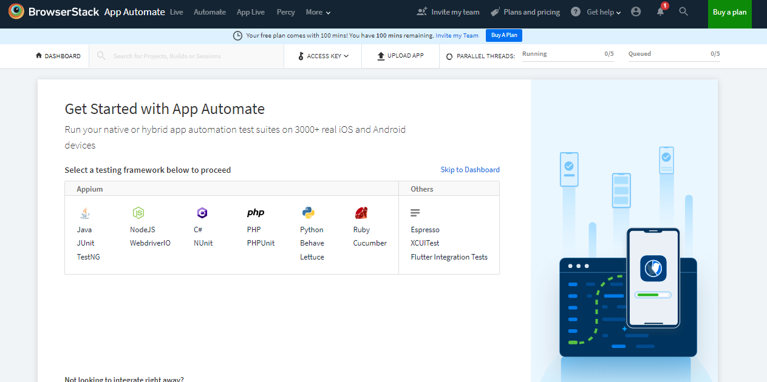
Task: Click the Running parallel threads progress field
Action: click(x=567, y=54)
